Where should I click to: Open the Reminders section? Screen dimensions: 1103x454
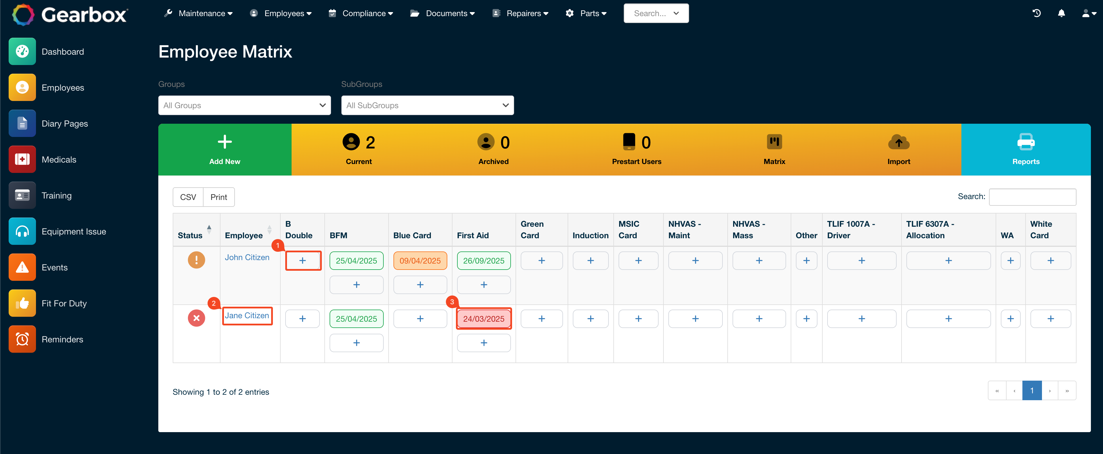62,339
